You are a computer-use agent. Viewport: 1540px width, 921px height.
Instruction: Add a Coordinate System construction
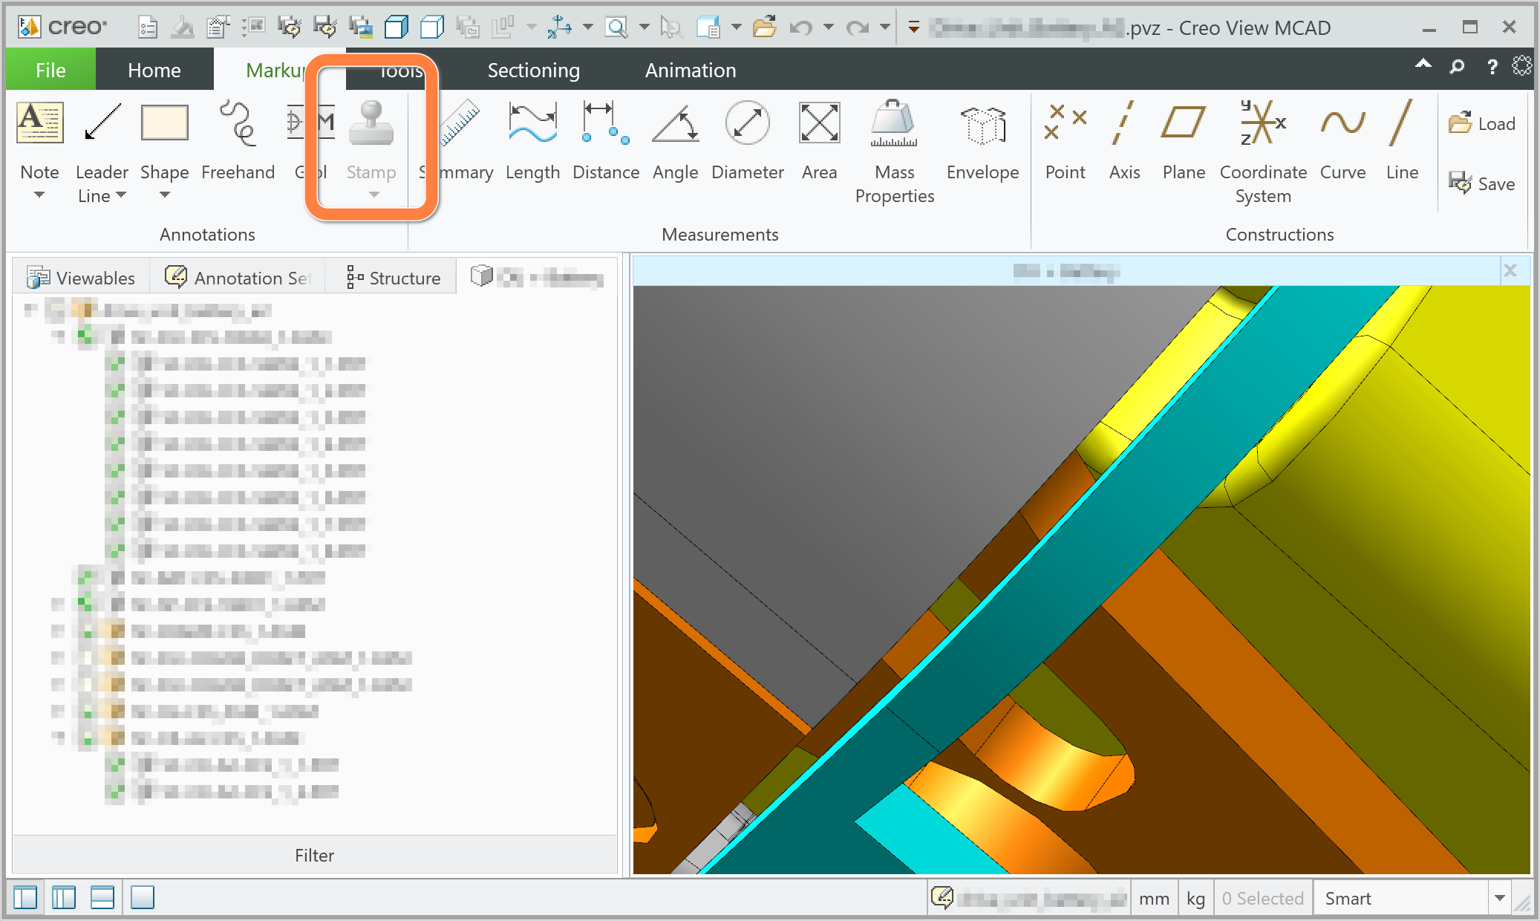click(x=1263, y=145)
